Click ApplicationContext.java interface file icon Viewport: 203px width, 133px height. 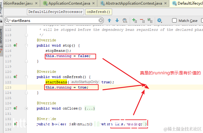pos(45,3)
